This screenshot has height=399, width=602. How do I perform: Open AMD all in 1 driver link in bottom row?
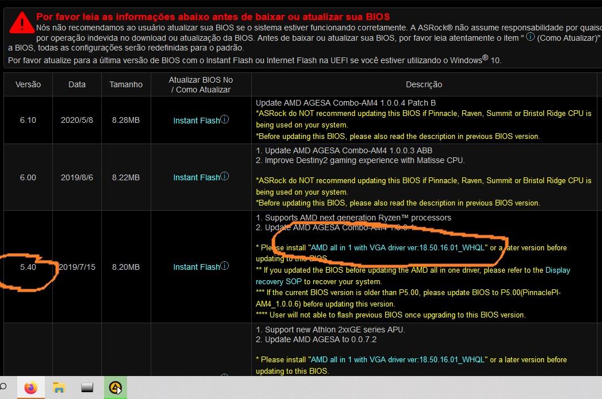pos(397,359)
